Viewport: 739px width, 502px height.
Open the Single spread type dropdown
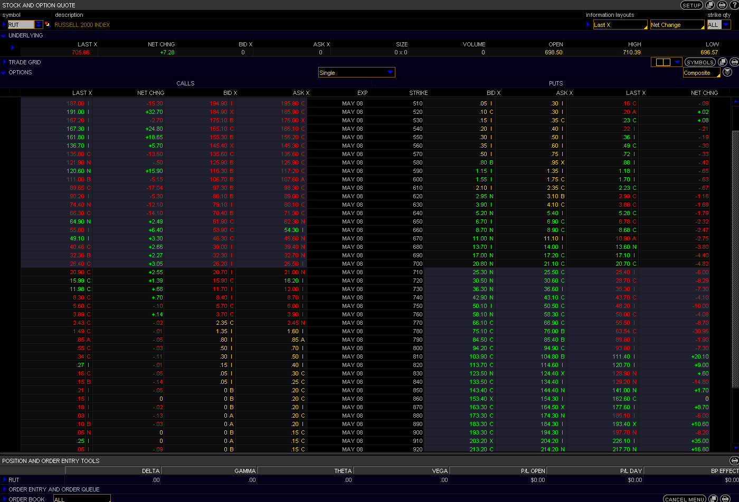pos(390,72)
